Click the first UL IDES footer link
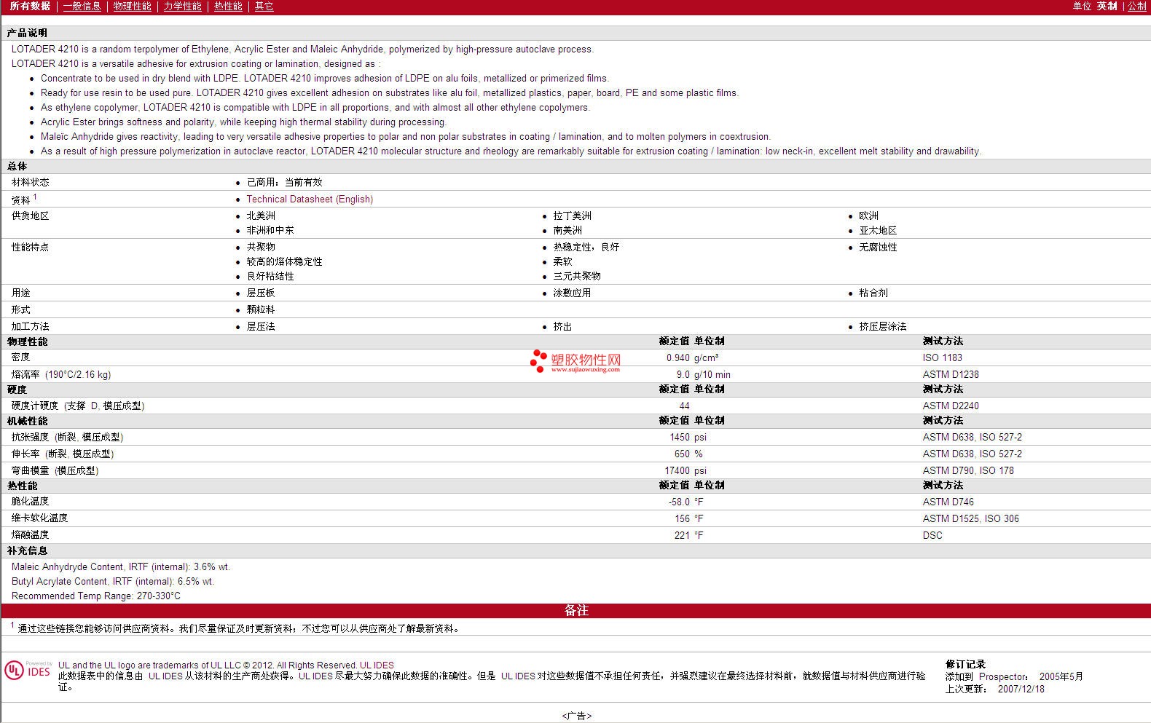Screen dimensions: 1151x723 point(377,665)
